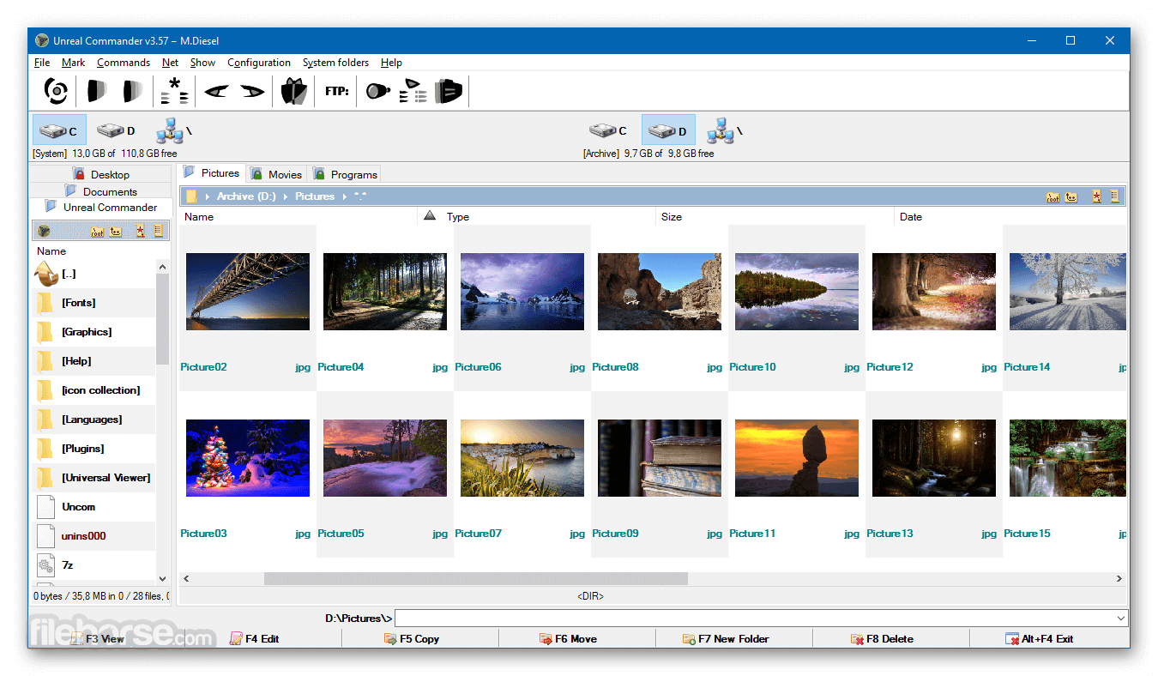Viewport: 1158px width, 676px height.
Task: Open the File menu
Action: click(x=42, y=63)
